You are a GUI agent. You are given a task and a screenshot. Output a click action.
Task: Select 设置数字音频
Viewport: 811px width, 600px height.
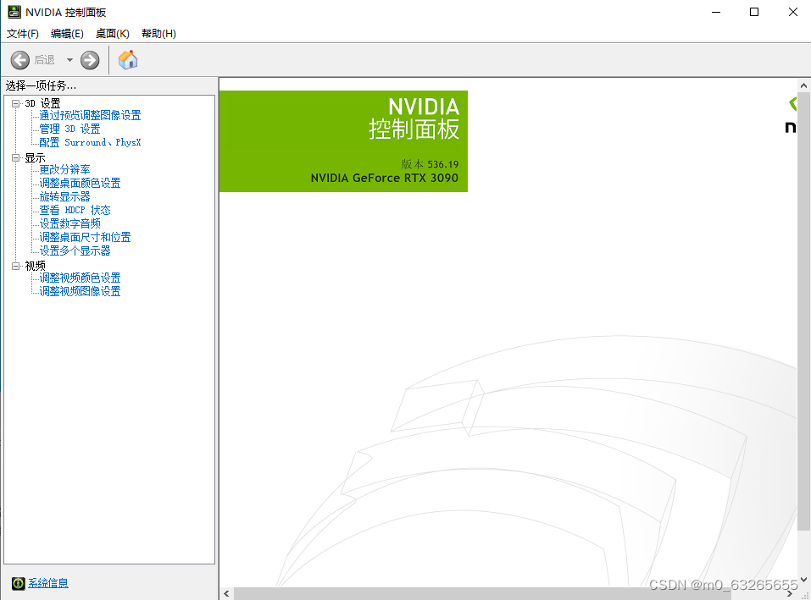[x=69, y=223]
